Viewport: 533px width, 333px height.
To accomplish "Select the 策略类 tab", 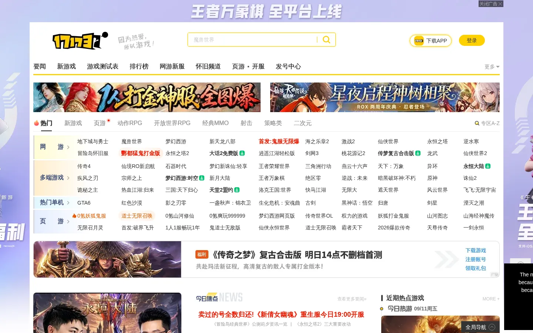I will (x=273, y=123).
